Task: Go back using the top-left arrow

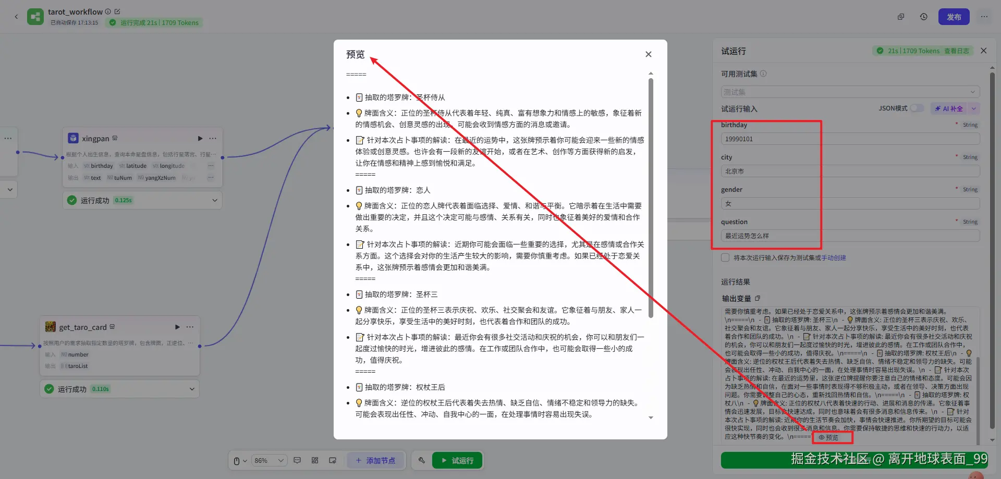Action: click(x=16, y=17)
